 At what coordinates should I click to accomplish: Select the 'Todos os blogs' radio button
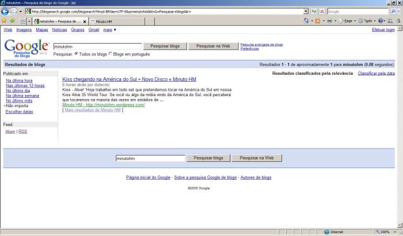coord(77,54)
